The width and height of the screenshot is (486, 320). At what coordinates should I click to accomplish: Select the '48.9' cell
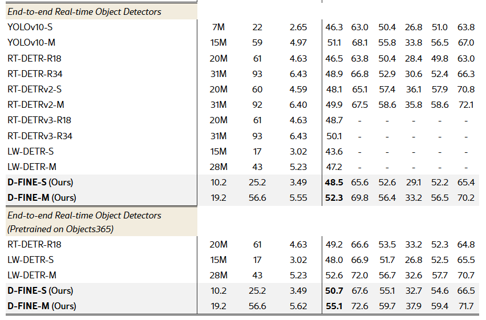(334, 74)
